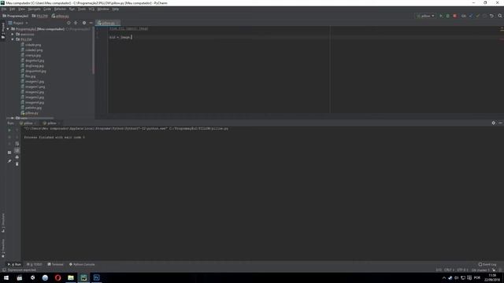This screenshot has width=504, height=283.
Task: Click the VCS commit checkmark icon
Action: [x=478, y=16]
